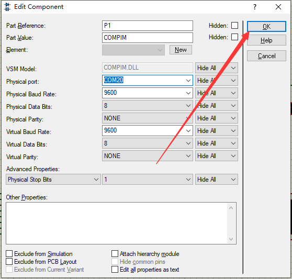Click the Edit Component title icon
This screenshot has width=292, height=279.
(x=7, y=7)
